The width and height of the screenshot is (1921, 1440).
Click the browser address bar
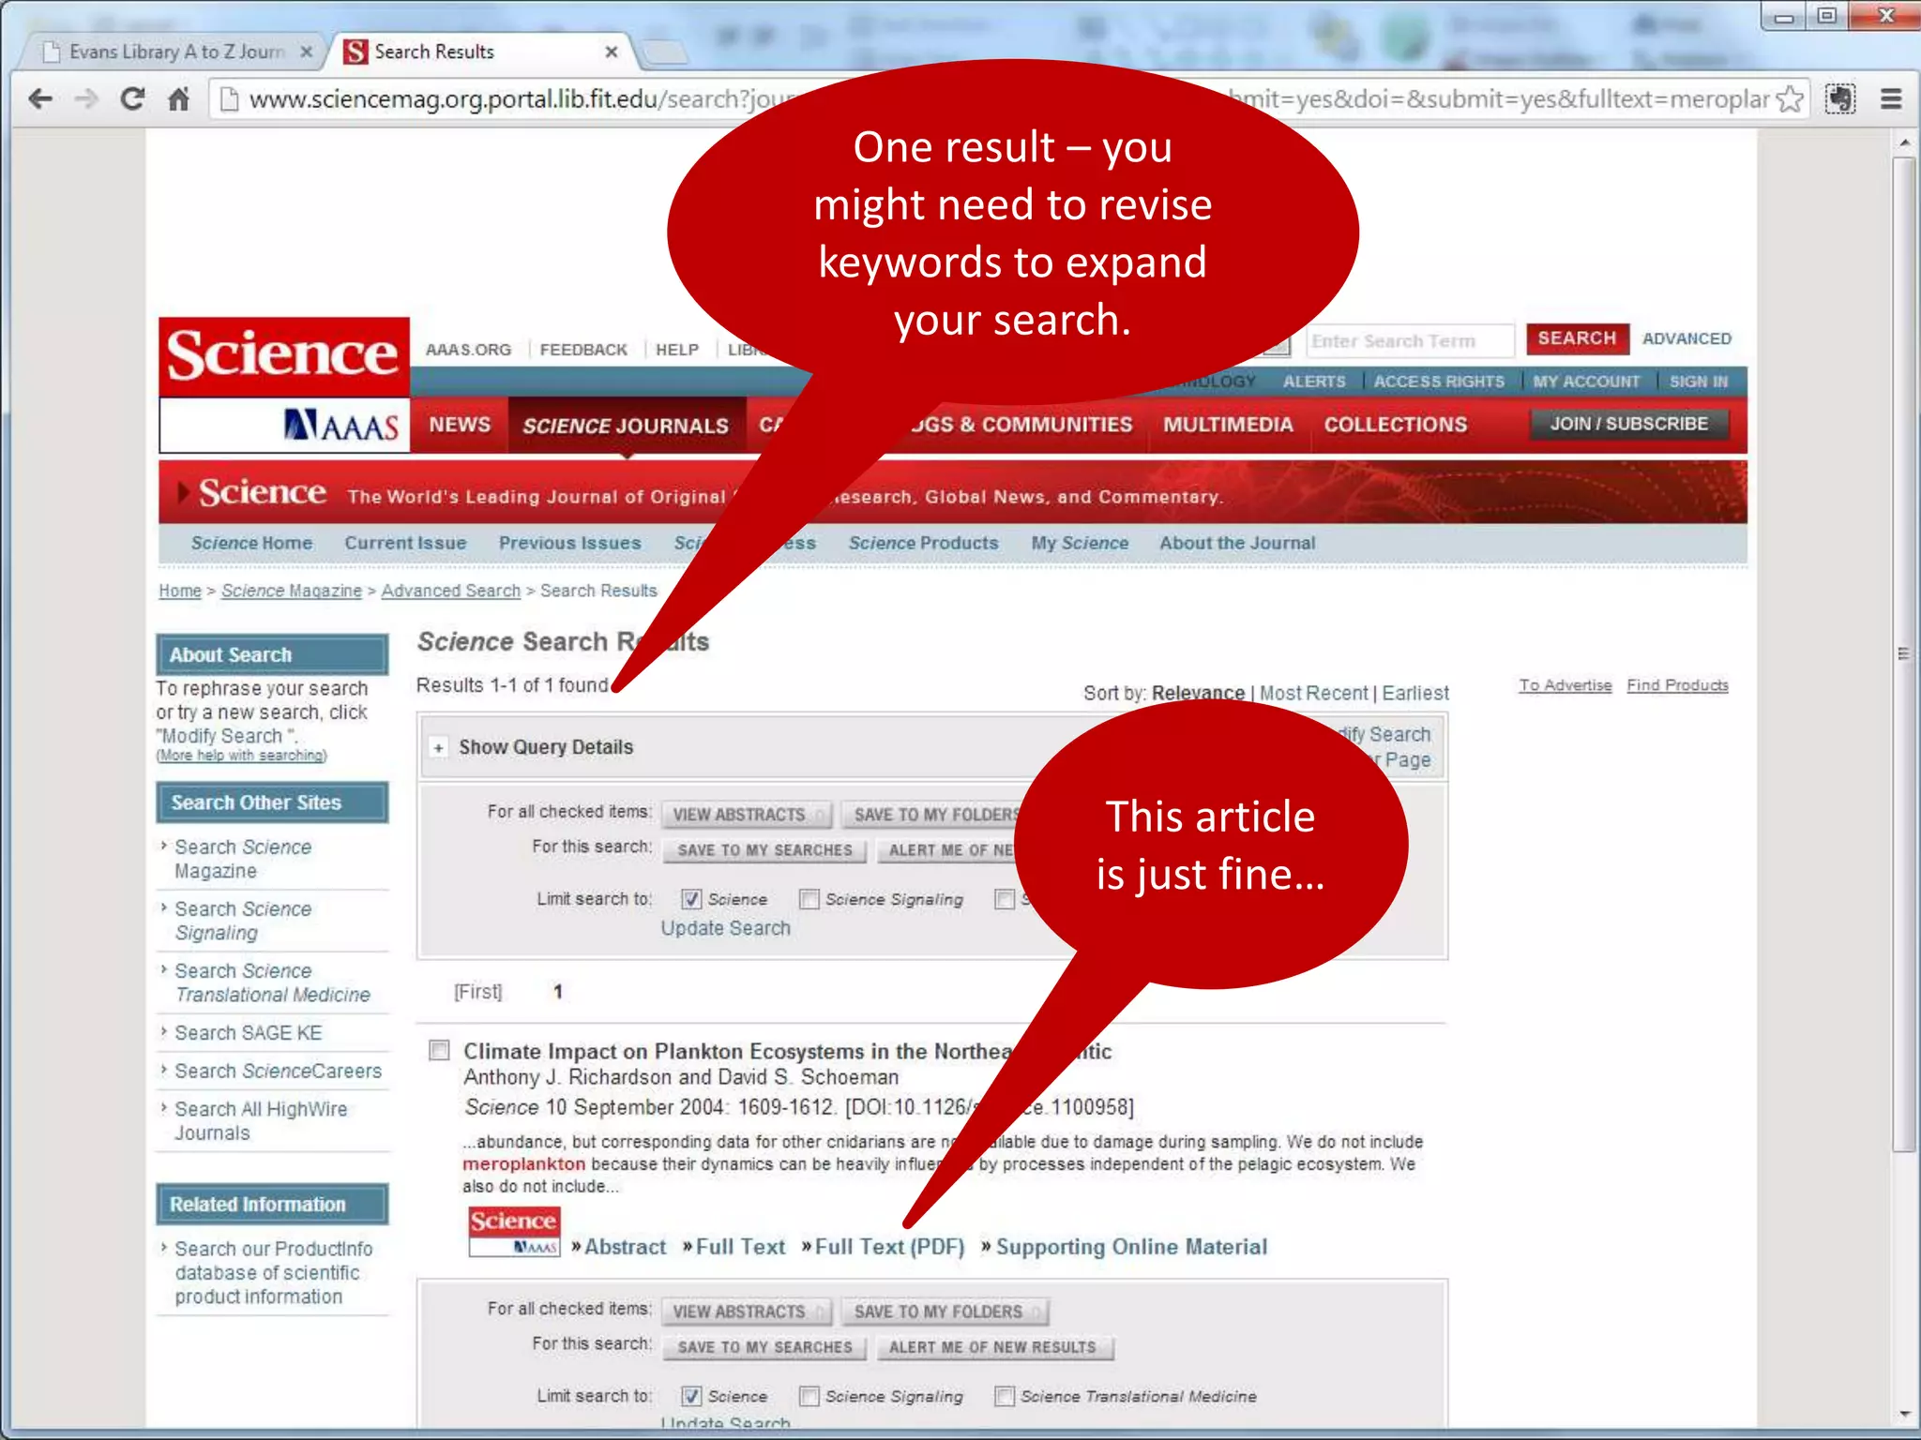pyautogui.click(x=1008, y=98)
